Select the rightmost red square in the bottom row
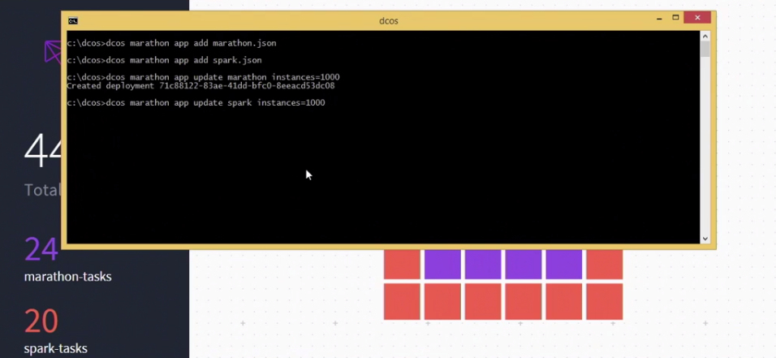The height and width of the screenshot is (358, 776). (604, 301)
